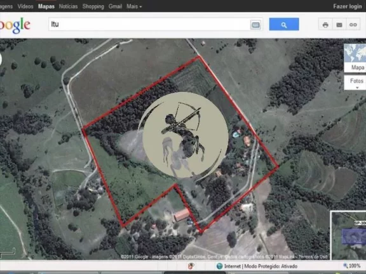Select the Mapas tab

tap(46, 6)
